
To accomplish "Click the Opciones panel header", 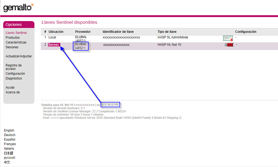I will (x=19, y=25).
